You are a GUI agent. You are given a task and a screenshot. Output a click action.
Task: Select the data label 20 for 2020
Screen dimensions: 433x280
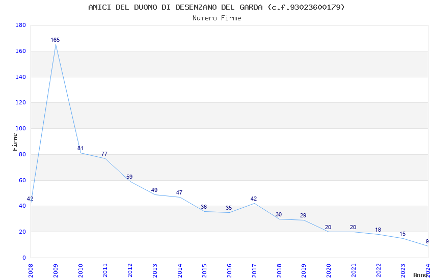tap(328, 227)
